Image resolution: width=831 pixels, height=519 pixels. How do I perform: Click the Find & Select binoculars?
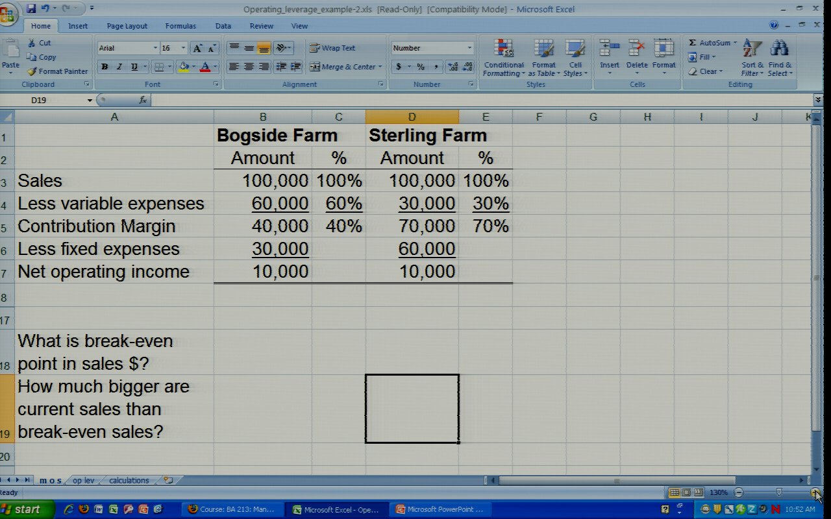pos(779,58)
